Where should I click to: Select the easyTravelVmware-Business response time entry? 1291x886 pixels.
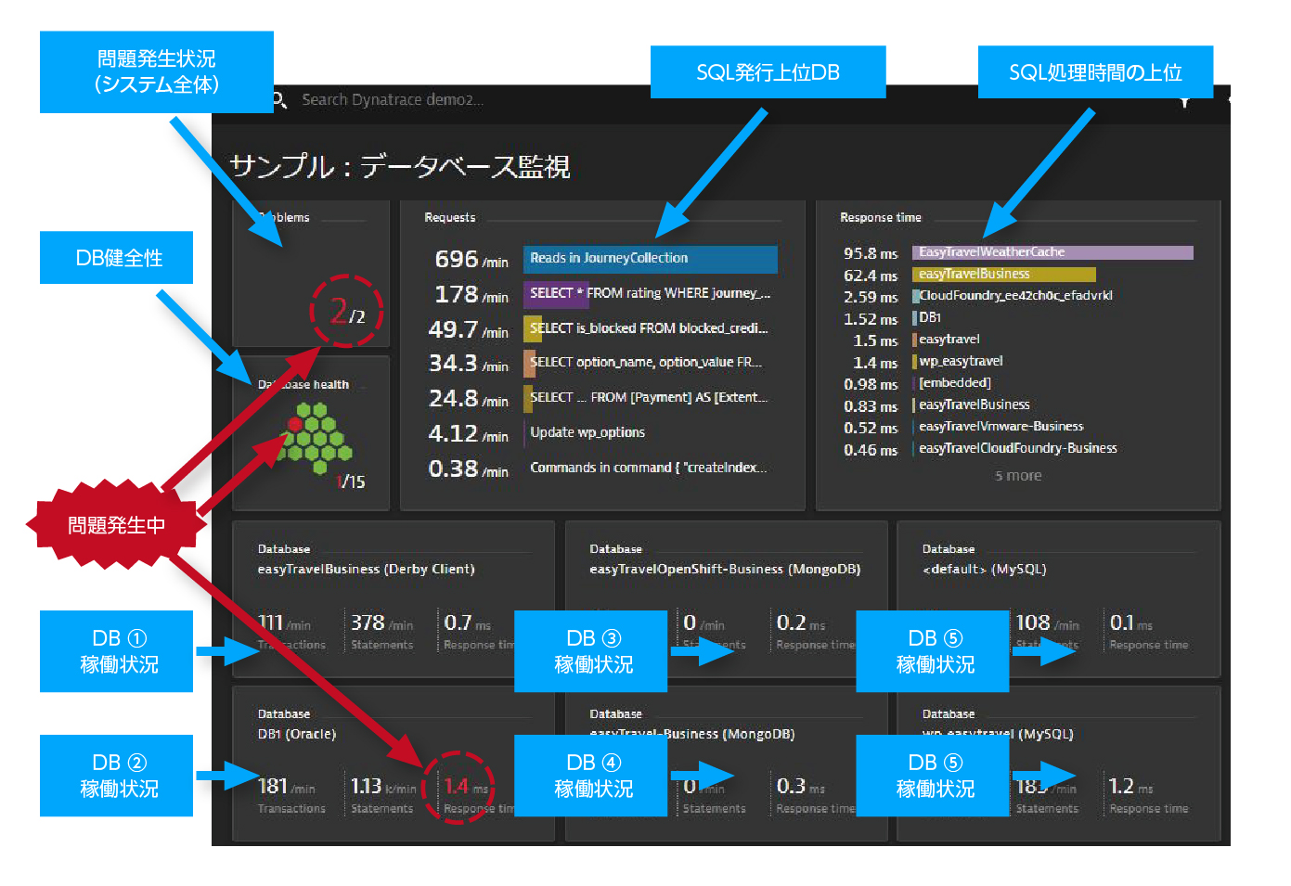[998, 427]
